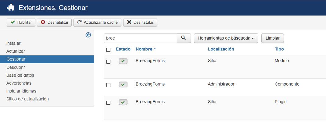326x126 pixels.
Task: Click the Limpiar button
Action: click(x=273, y=38)
